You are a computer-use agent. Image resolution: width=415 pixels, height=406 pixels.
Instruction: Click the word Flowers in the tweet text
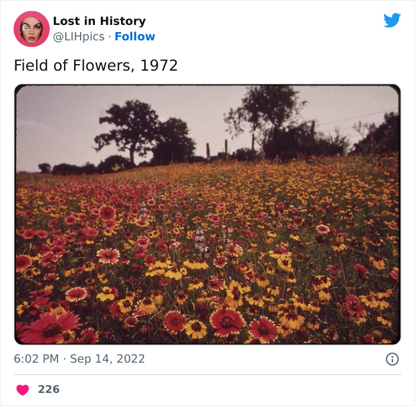tap(104, 65)
